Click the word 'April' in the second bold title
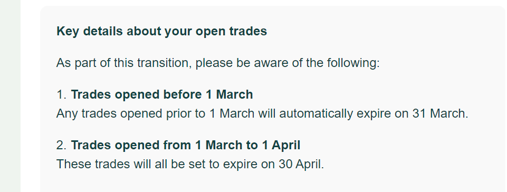This screenshot has width=507, height=192. point(286,146)
